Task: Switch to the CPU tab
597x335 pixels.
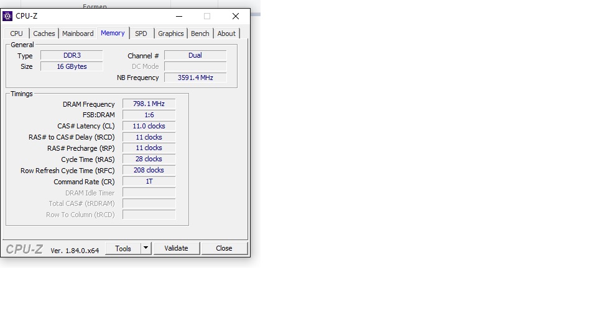Action: click(x=16, y=33)
